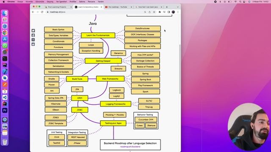Select the 'Cucumber-JVM' box
This screenshot has width=271, height=152.
pos(146,119)
